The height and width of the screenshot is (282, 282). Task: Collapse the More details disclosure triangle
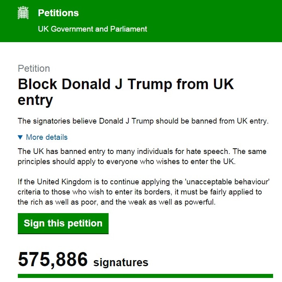(20, 137)
